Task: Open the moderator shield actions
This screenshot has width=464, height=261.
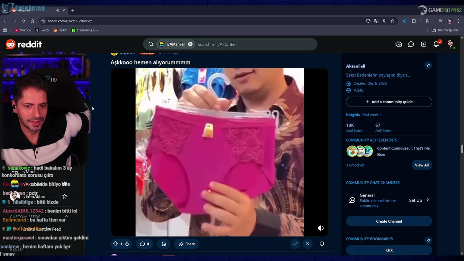Action: pos(322,244)
